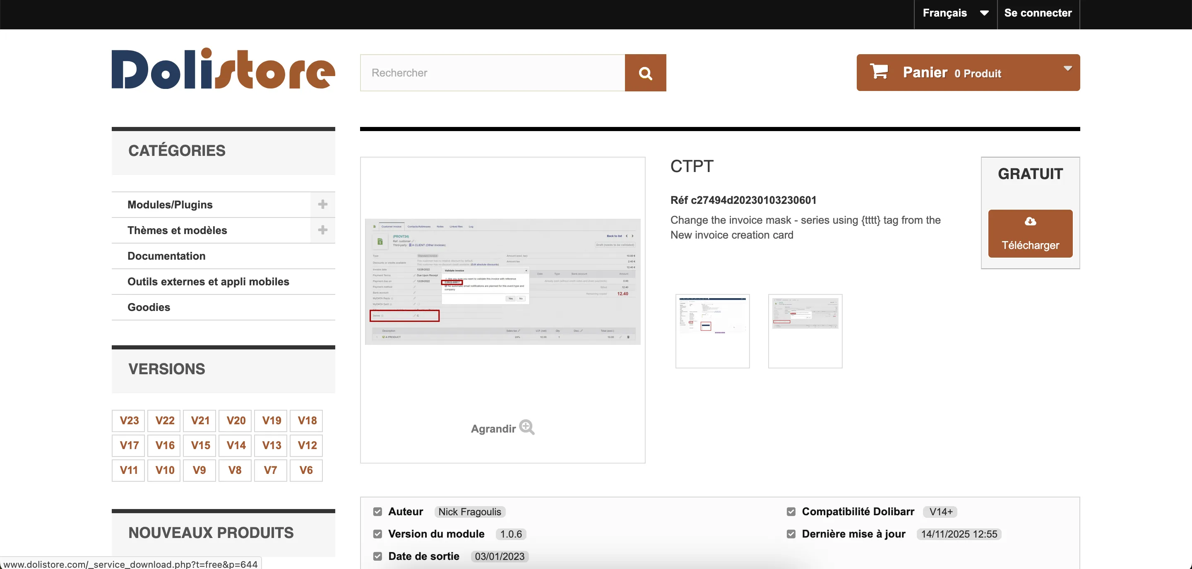Click the author name Nick Fragoulis
The height and width of the screenshot is (569, 1192).
coord(470,512)
